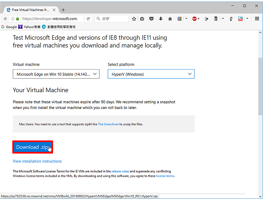Open the license terms link
264x199 pixels.
pyautogui.click(x=165, y=176)
